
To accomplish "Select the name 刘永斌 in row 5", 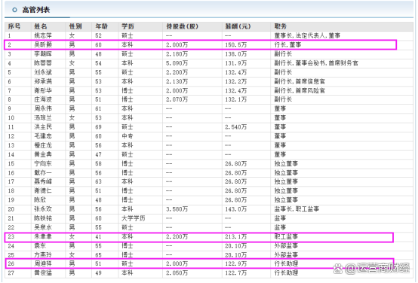I will coord(43,72).
